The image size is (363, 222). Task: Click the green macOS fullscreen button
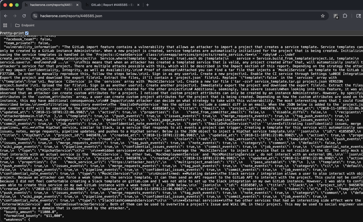(x=17, y=5)
